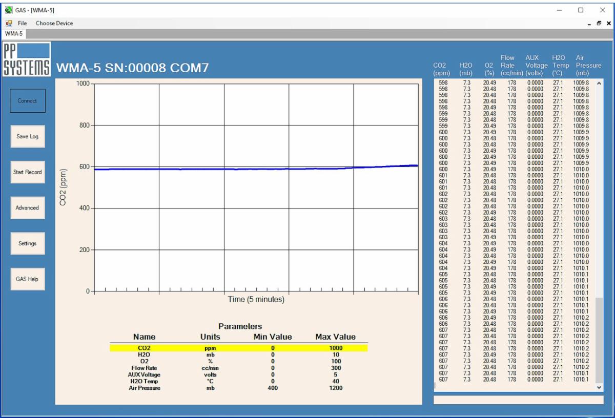Click the GAS app icon in title bar
615x418 pixels.
point(8,10)
